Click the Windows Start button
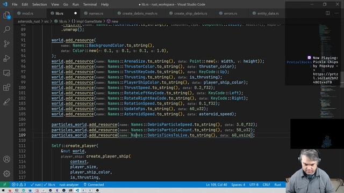The height and width of the screenshot is (193, 344). [3, 190]
